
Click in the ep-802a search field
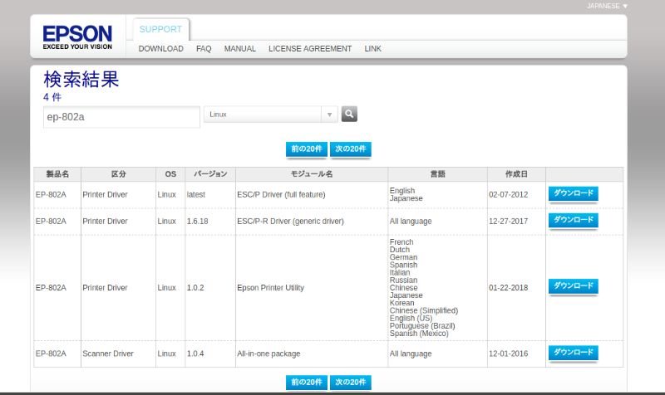[x=121, y=117]
